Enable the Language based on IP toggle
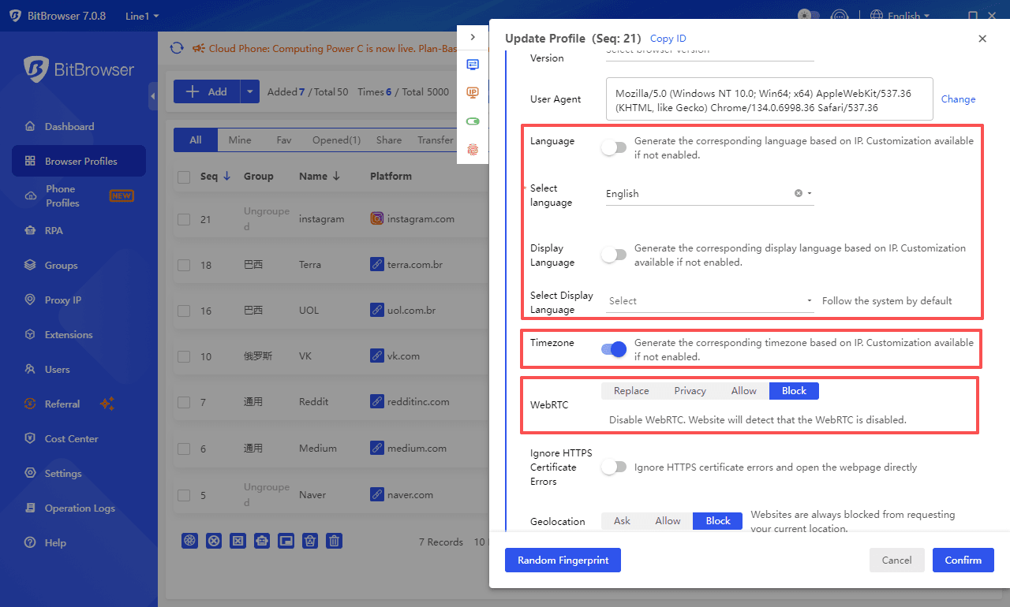The image size is (1010, 607). point(614,147)
